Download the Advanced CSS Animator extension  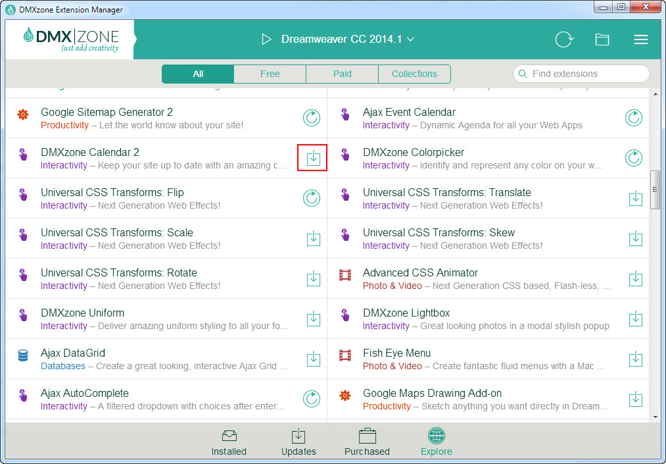click(x=635, y=278)
